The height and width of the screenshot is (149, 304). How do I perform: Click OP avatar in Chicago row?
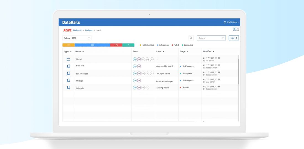135,80
